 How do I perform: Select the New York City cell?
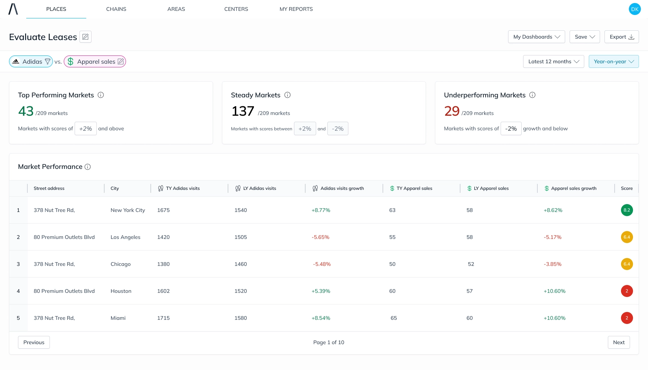(x=128, y=210)
